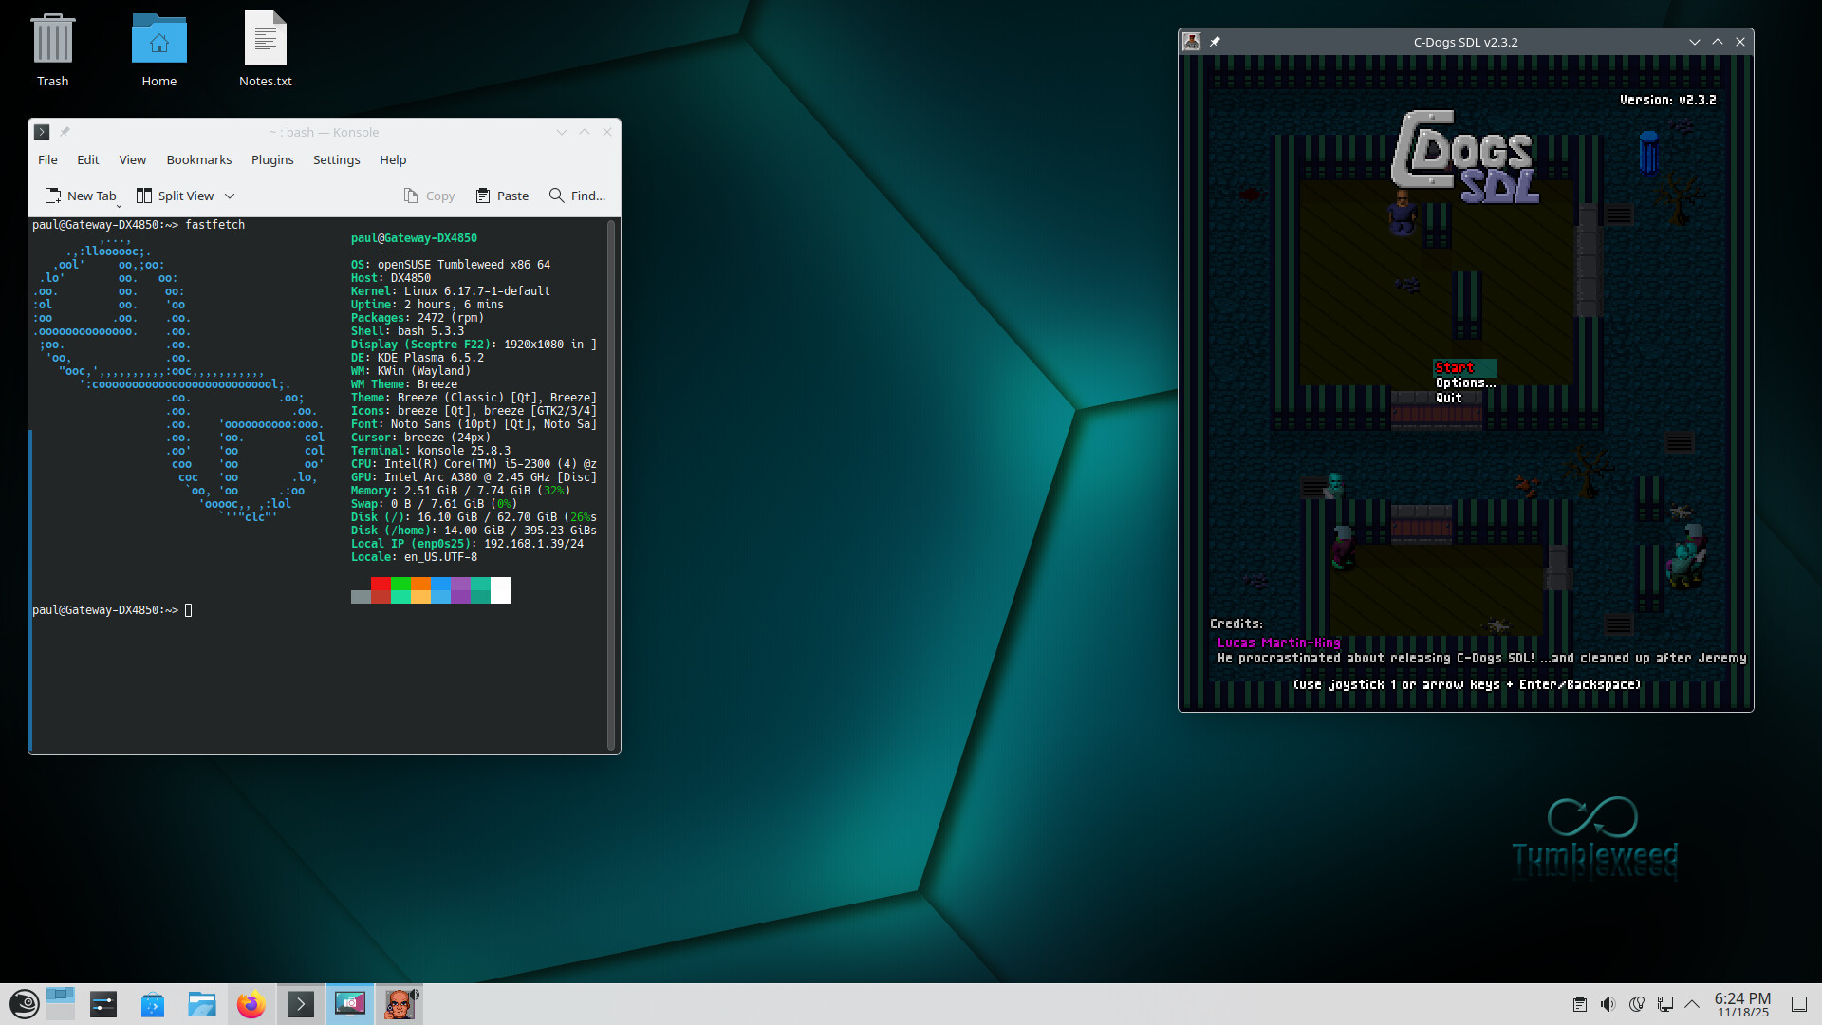Open the Plugins menu in Konsole
Screen dimensions: 1822x1025
(272, 159)
